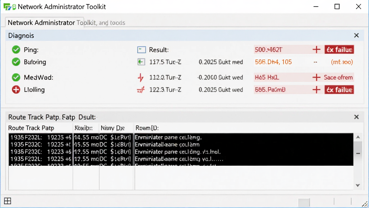Click the 565.PatmB result value
The height and width of the screenshot is (208, 369).
tap(270, 90)
